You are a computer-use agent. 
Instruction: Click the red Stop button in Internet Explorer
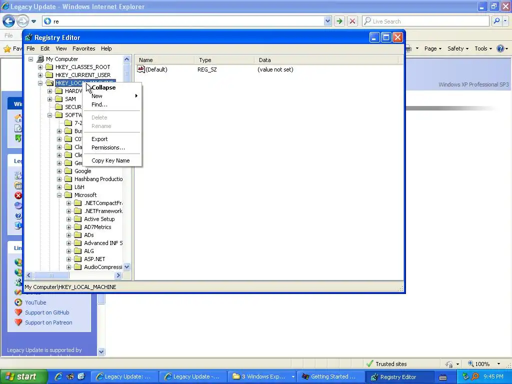pos(352,21)
